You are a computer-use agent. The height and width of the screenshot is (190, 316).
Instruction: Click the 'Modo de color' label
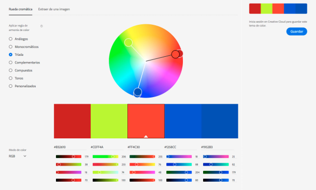pos(18,150)
